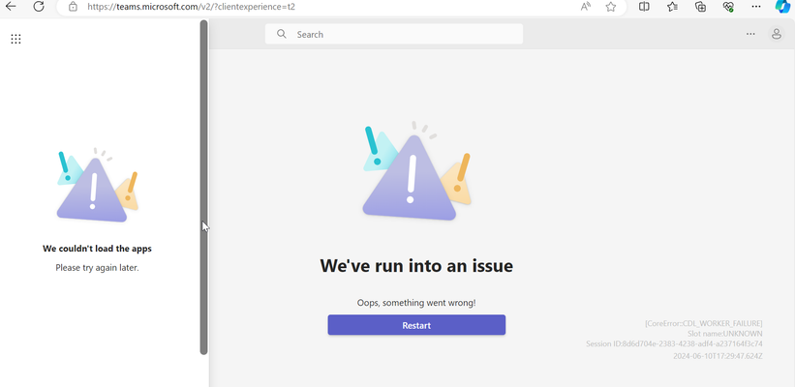Open the Teams profile avatar
This screenshot has height=387, width=795.
click(777, 34)
